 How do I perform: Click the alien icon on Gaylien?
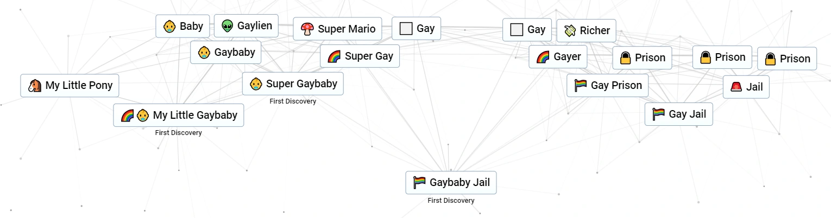(227, 25)
